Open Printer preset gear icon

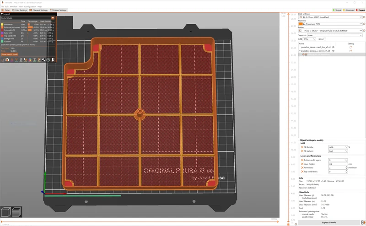click(364, 31)
